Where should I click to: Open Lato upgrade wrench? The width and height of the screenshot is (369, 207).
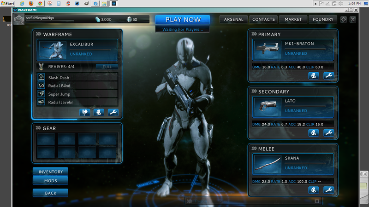click(x=328, y=133)
